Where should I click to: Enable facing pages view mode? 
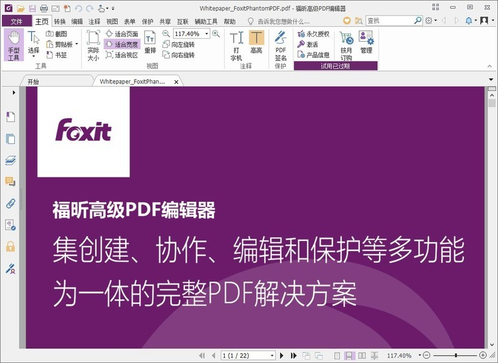362,356
